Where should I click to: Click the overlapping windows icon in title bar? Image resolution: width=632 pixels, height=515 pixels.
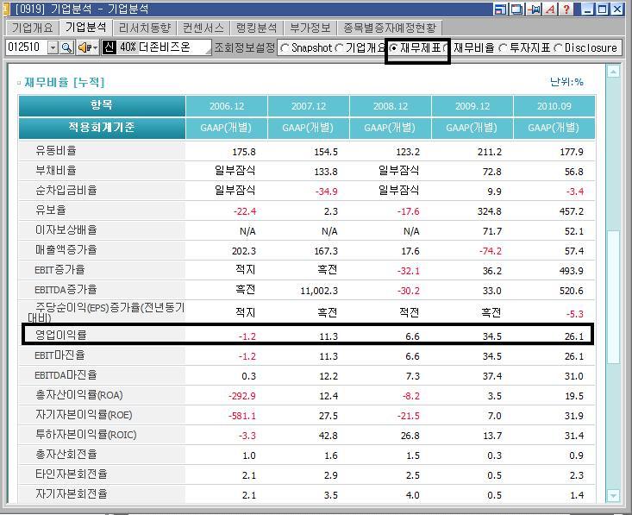click(x=516, y=9)
